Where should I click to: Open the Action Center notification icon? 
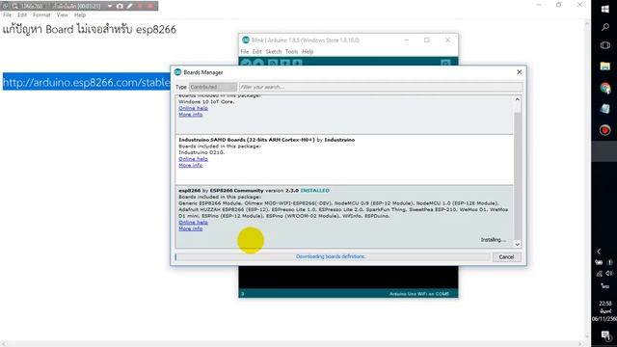[x=605, y=335]
